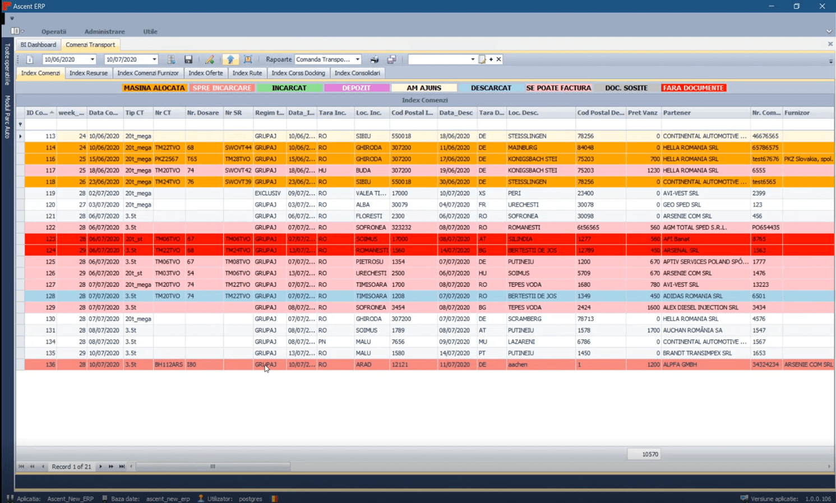836x503 pixels.
Task: Expand the quick access arrow under app icon
Action: [x=12, y=19]
